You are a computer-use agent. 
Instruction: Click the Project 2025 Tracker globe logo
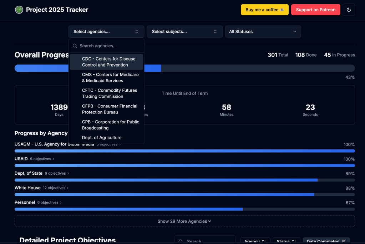click(19, 10)
